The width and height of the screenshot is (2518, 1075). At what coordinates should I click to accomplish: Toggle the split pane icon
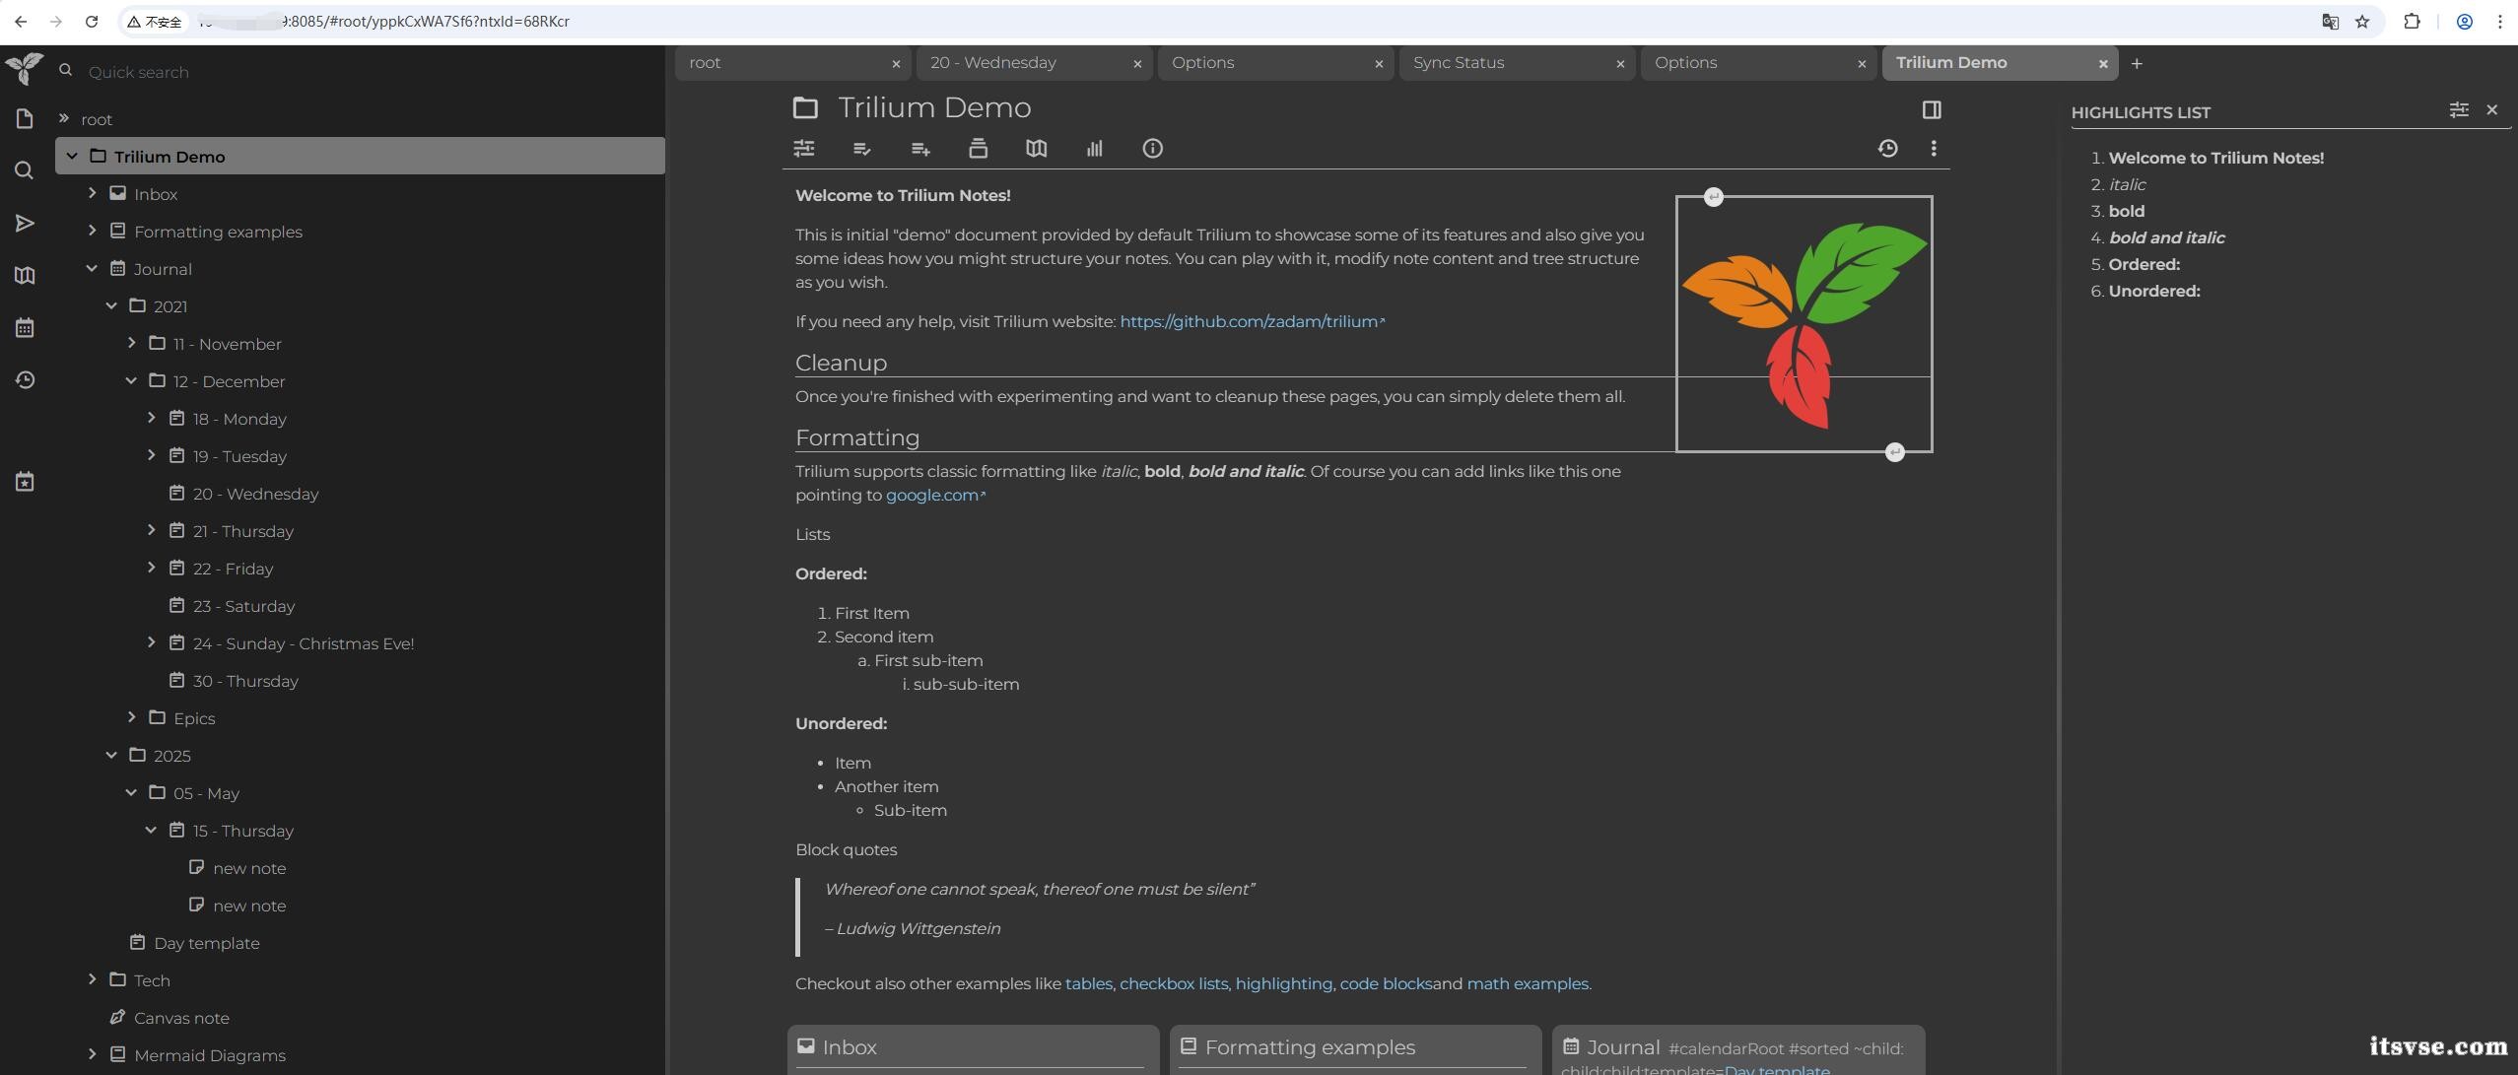click(x=1932, y=110)
